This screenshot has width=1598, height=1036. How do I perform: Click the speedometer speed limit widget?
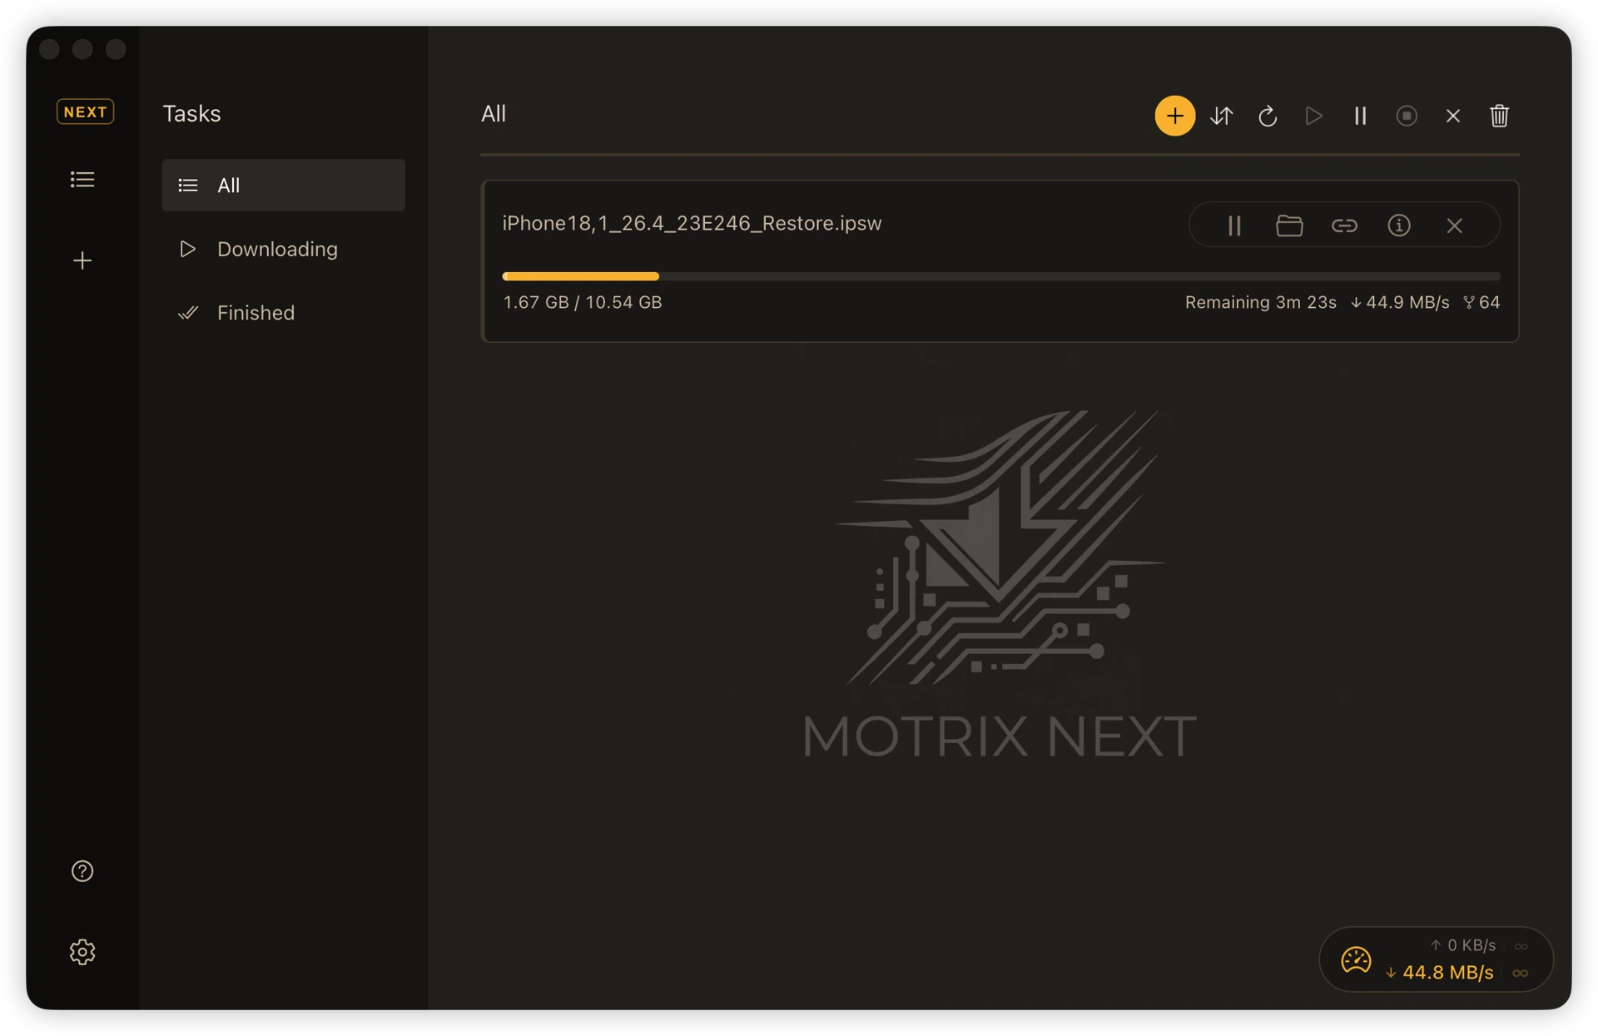1355,959
